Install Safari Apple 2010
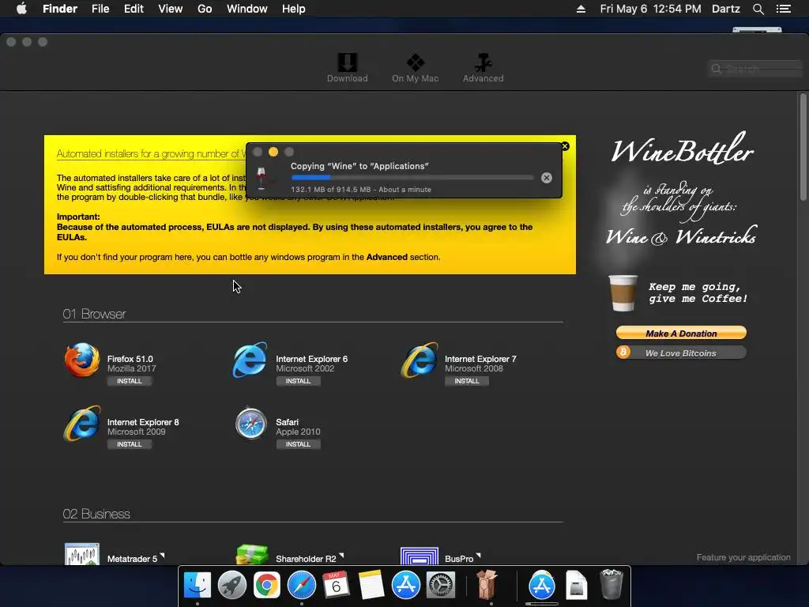809x607 pixels. (x=298, y=444)
